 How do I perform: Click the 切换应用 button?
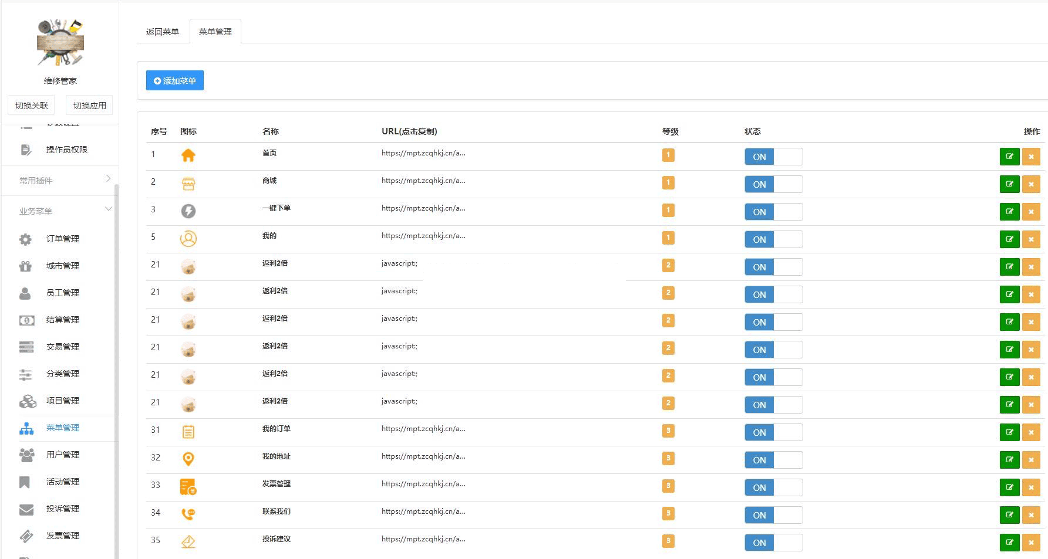tap(89, 106)
